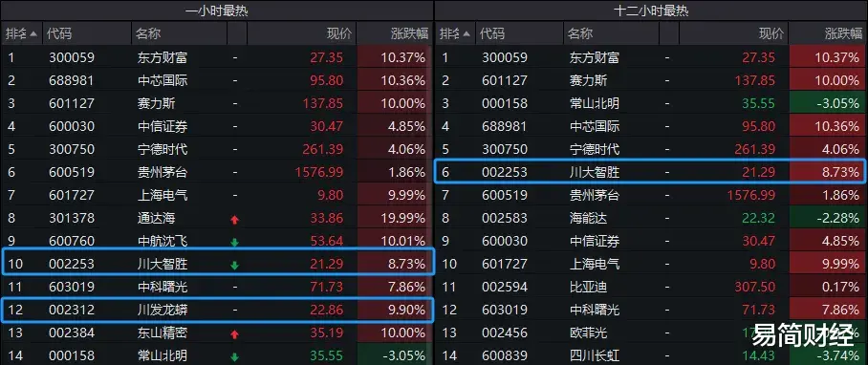The width and height of the screenshot is (868, 365).
Task: Select 东方财富 in the 十二小时最热 list
Action: (x=595, y=57)
